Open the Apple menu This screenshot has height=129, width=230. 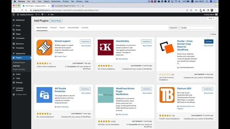click(x=15, y=1)
